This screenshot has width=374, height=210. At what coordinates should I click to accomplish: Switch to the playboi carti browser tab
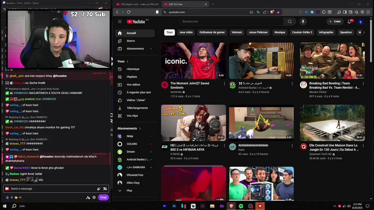pyautogui.click(x=137, y=4)
